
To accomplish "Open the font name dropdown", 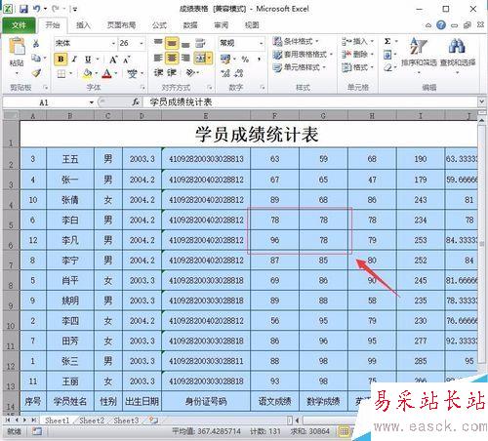I will (x=113, y=43).
